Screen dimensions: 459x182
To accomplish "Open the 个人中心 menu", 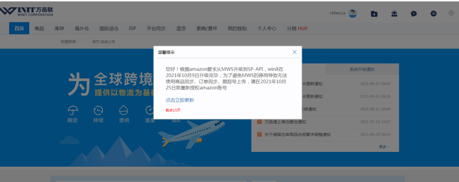I will pos(267,28).
